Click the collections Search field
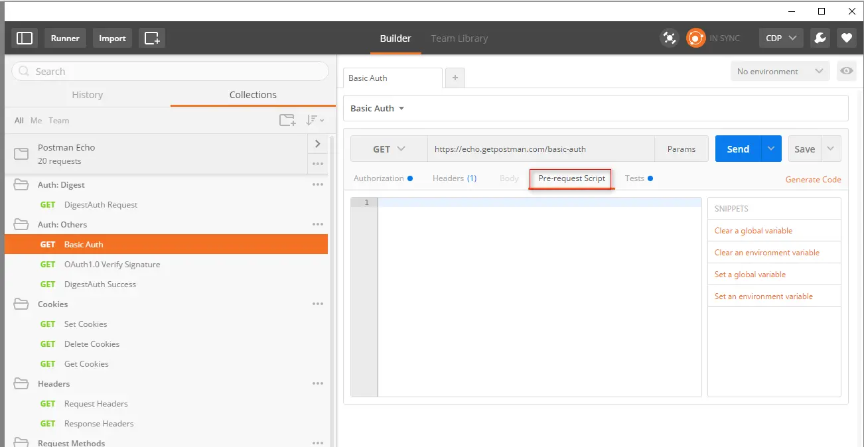Viewport: 864px width, 447px height. coord(171,71)
